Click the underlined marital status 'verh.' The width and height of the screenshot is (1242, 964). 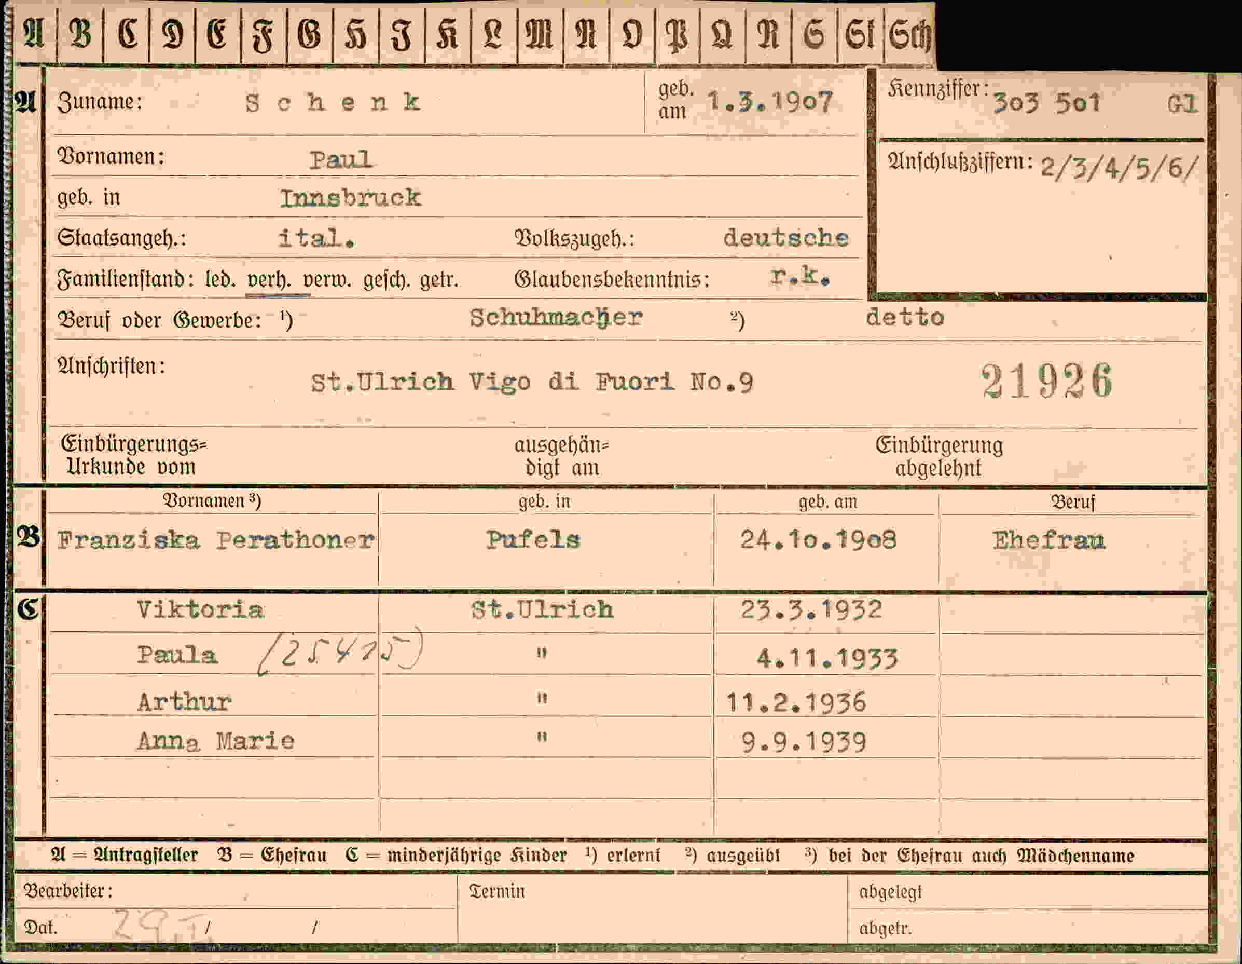(269, 280)
